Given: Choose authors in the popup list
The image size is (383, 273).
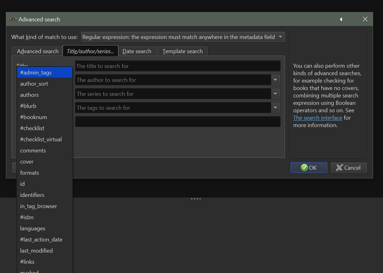Looking at the screenshot, I should pos(45,95).
